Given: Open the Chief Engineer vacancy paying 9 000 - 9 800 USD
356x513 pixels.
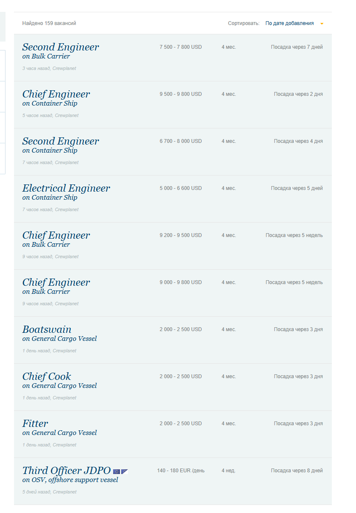Looking at the screenshot, I should coord(56,282).
